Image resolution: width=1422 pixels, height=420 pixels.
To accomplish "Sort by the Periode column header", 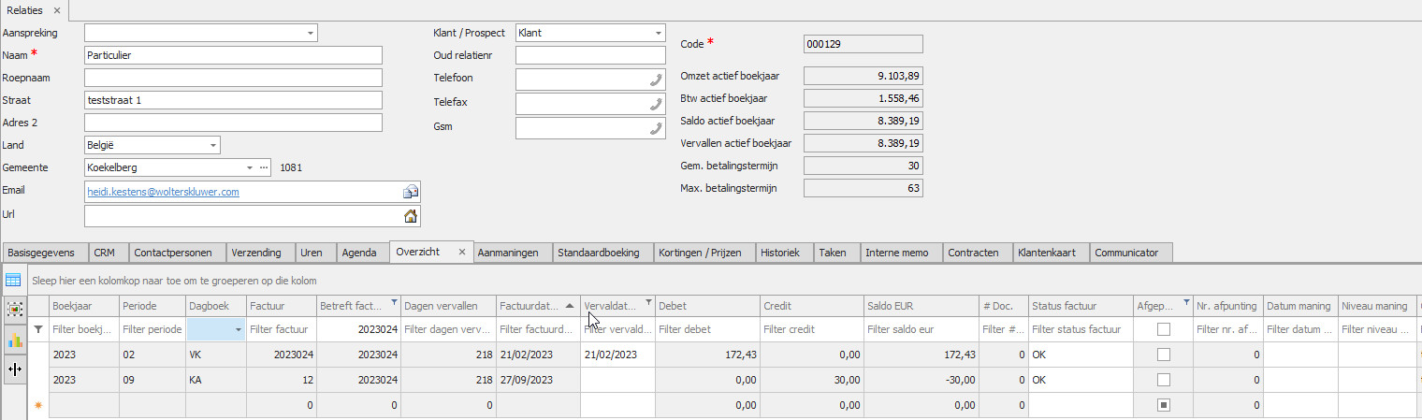I will (152, 306).
